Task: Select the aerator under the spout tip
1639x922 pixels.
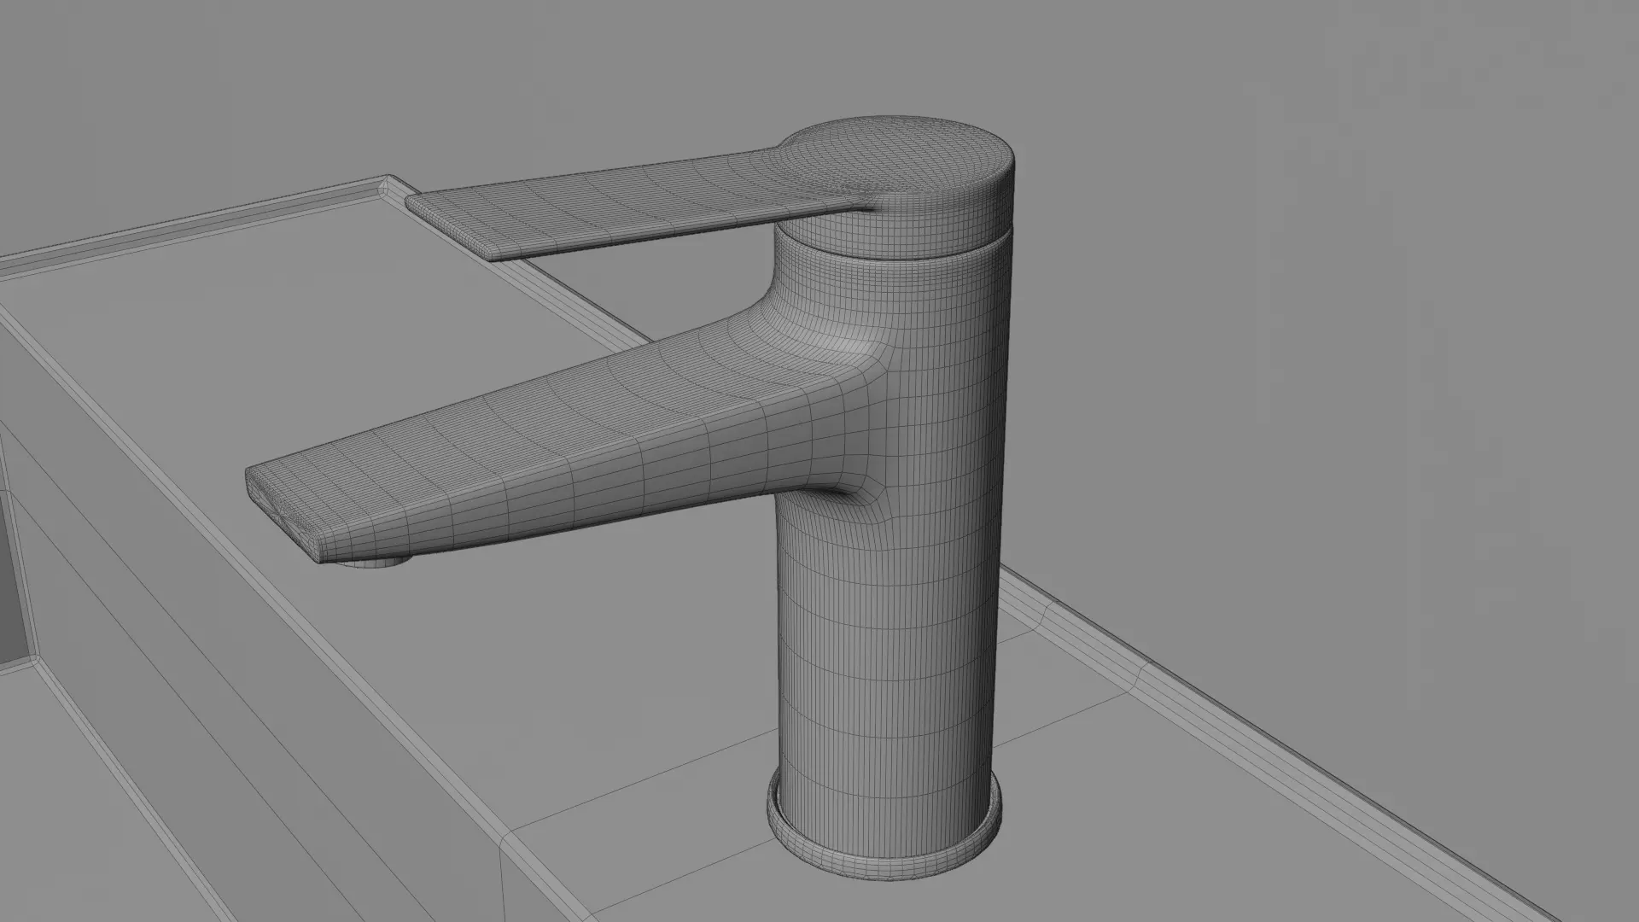Action: point(374,560)
